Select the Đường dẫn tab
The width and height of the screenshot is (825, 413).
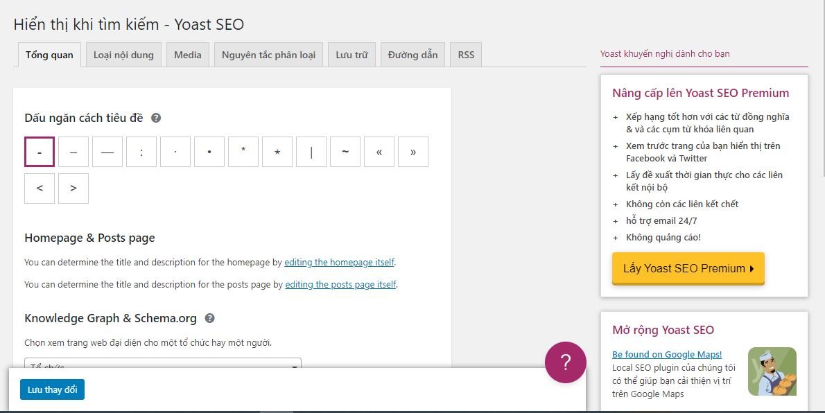413,55
